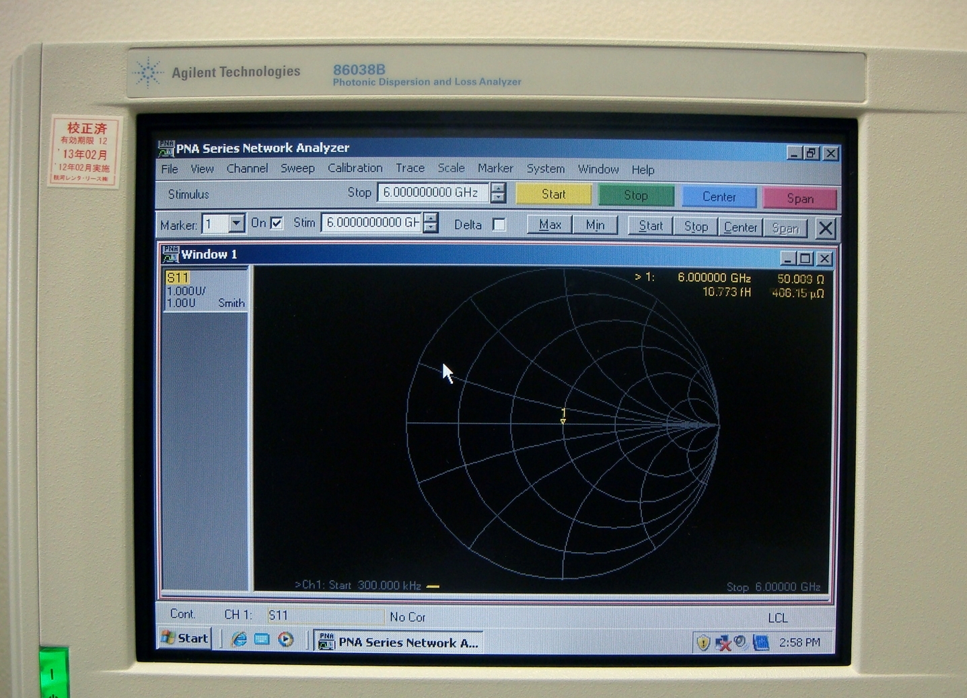The image size is (967, 698).
Task: Click the security shield tray icon
Action: point(703,643)
